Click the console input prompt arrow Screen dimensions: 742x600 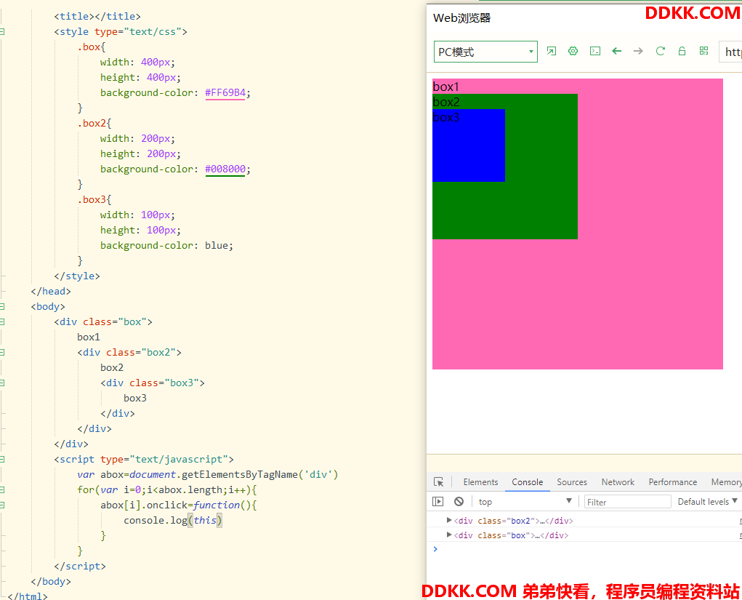[x=435, y=549]
